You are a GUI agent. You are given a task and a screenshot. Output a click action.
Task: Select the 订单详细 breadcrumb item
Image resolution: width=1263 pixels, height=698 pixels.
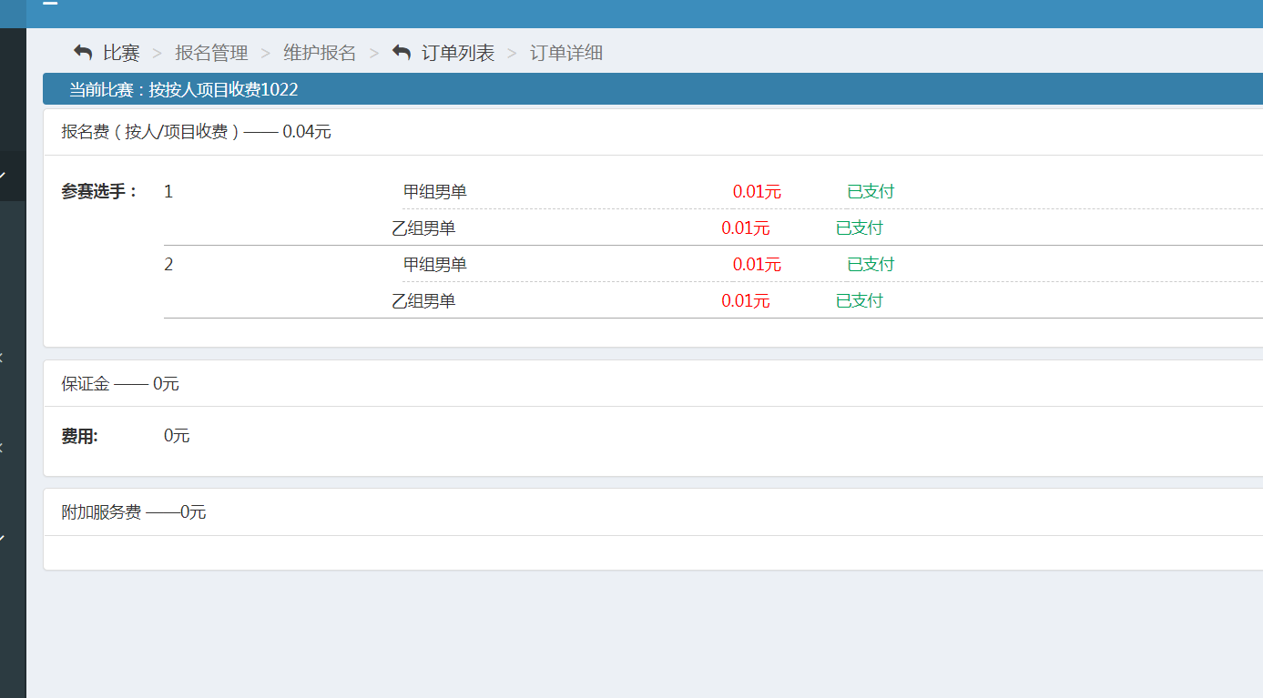(x=566, y=53)
